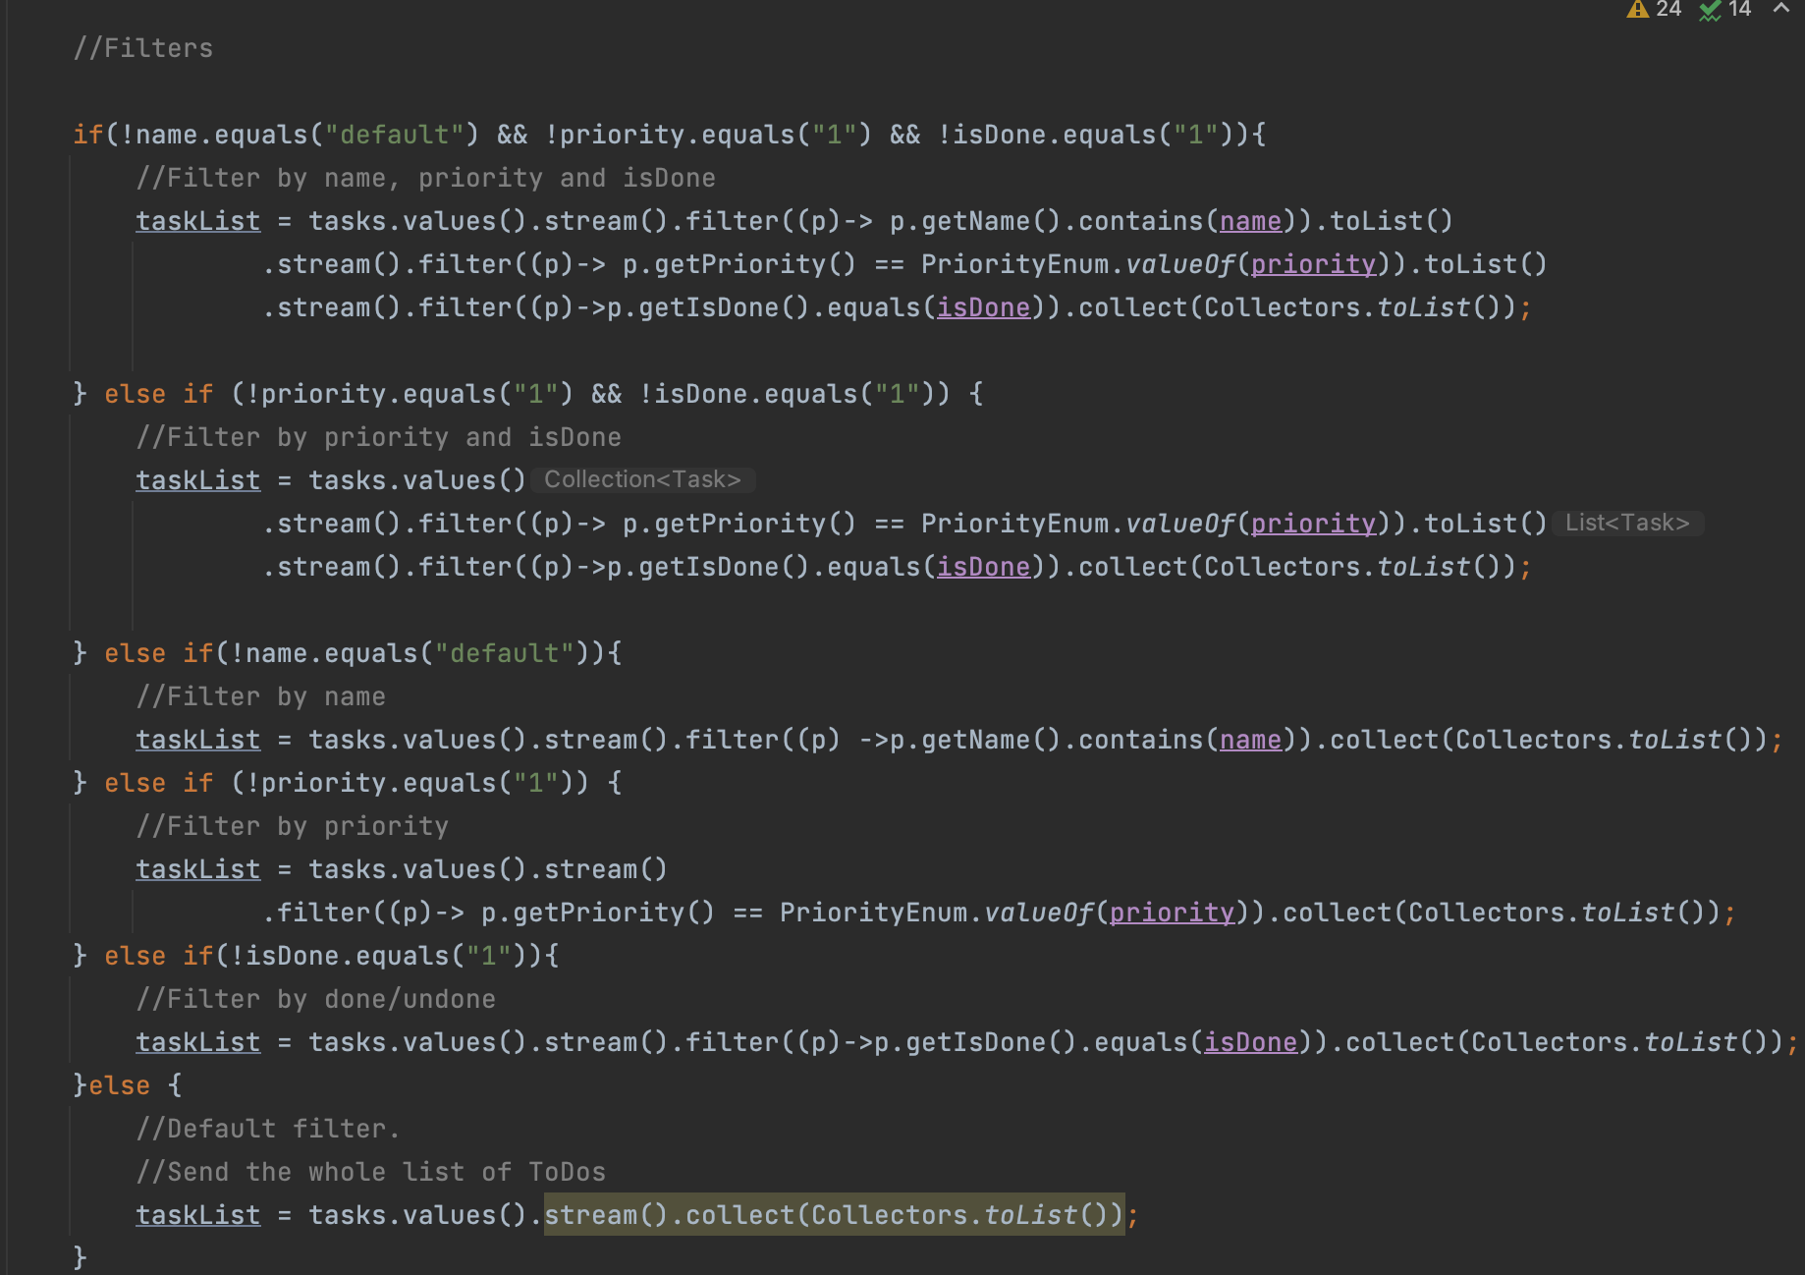Viewport: 1805px width, 1275px height.
Task: Click the //Send the whole list of ToDos comment
Action: (x=371, y=1171)
